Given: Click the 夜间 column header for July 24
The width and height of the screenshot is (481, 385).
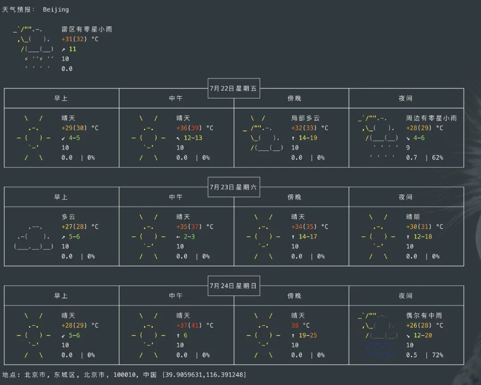Looking at the screenshot, I should point(405,296).
